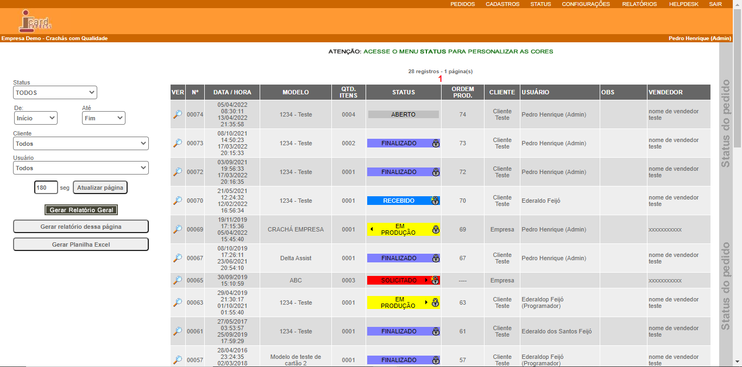The image size is (742, 367).
Task: Open the RELATÓRIOS menu
Action: pos(639,4)
